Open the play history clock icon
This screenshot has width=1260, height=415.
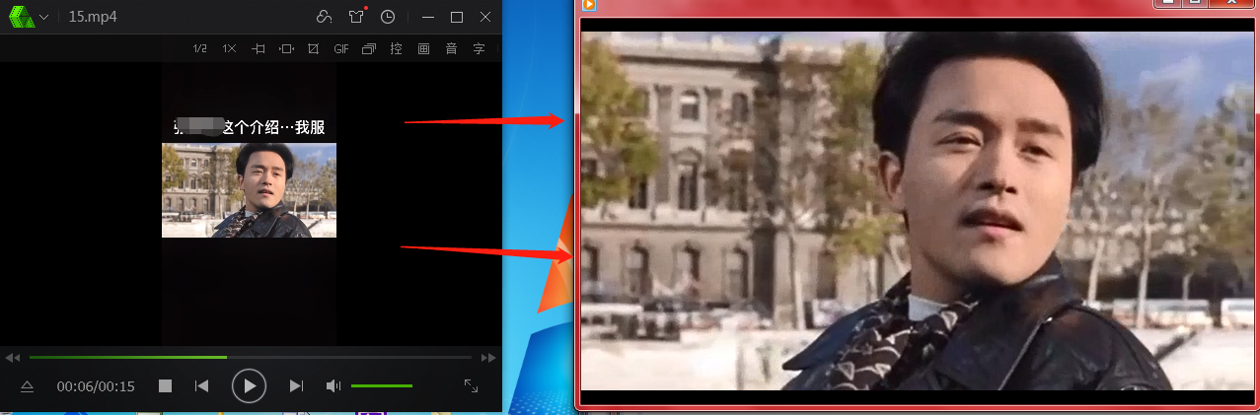pos(388,17)
